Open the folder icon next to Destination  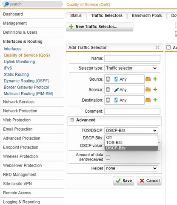[x=148, y=100]
